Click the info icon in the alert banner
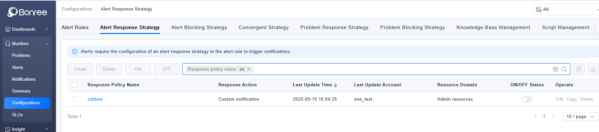The image size is (599, 132). coord(75,52)
